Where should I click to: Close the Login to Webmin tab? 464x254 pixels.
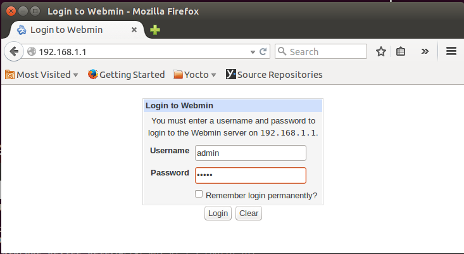coord(134,30)
